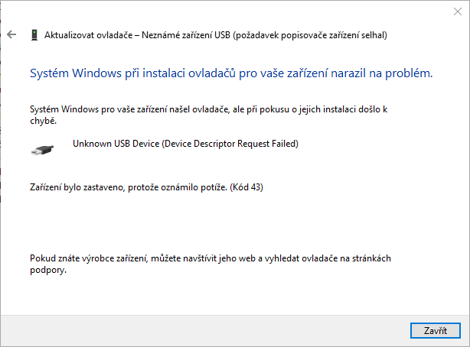Image resolution: width=470 pixels, height=347 pixels.
Task: Close the dialog with the X button
Action: pyautogui.click(x=457, y=10)
